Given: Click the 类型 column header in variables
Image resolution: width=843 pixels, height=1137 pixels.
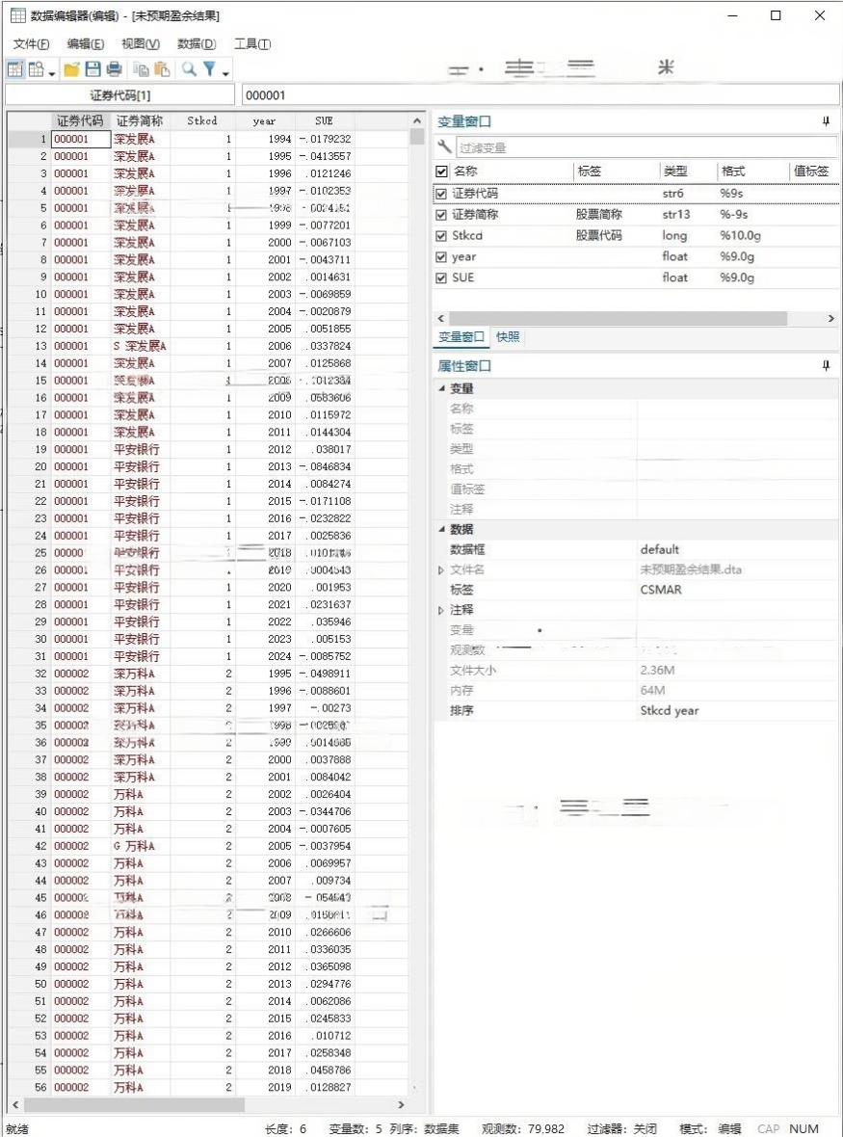Looking at the screenshot, I should click(675, 172).
